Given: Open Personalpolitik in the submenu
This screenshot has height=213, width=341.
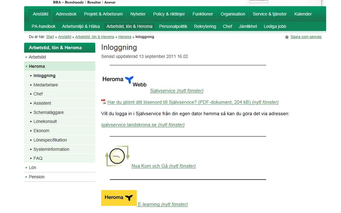Looking at the screenshot, I should (173, 26).
